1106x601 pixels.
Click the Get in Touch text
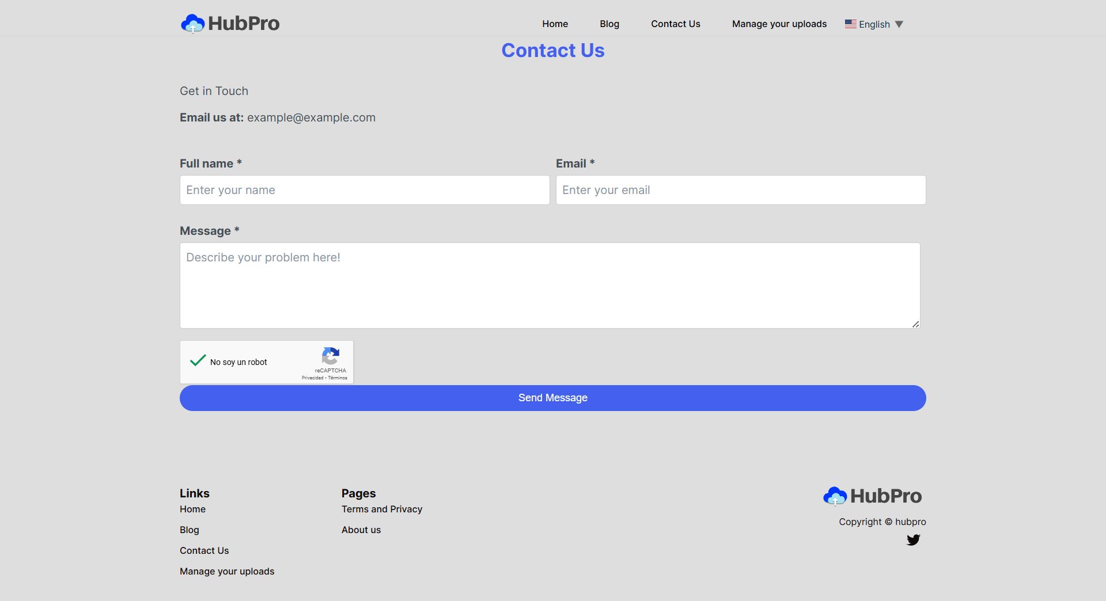(214, 91)
